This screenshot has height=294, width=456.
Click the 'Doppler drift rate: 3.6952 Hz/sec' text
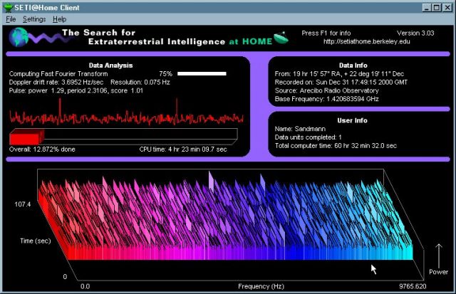56,82
